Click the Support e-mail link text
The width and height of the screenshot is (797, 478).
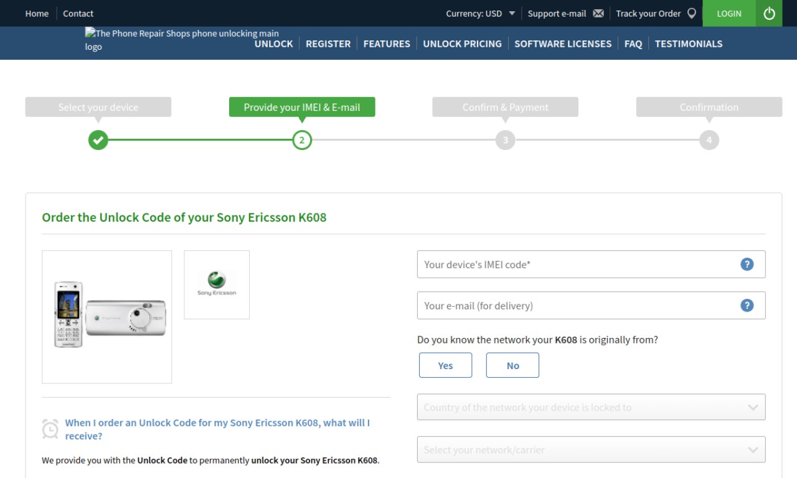[557, 14]
